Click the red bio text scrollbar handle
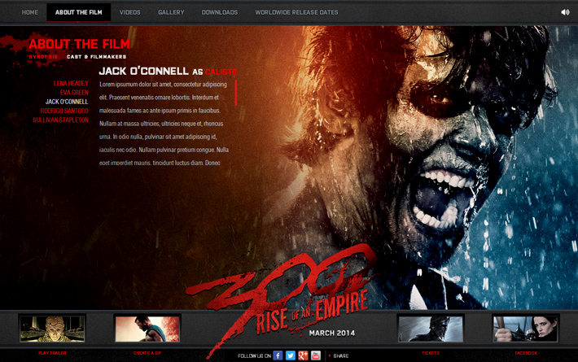The image size is (578, 362). pos(235,93)
